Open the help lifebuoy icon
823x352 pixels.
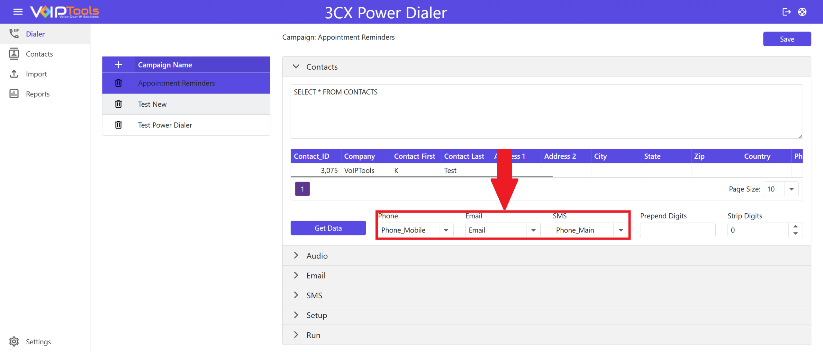tap(802, 12)
